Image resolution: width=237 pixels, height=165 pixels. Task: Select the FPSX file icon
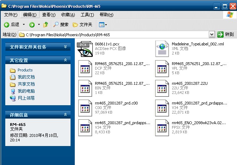[162, 128]
